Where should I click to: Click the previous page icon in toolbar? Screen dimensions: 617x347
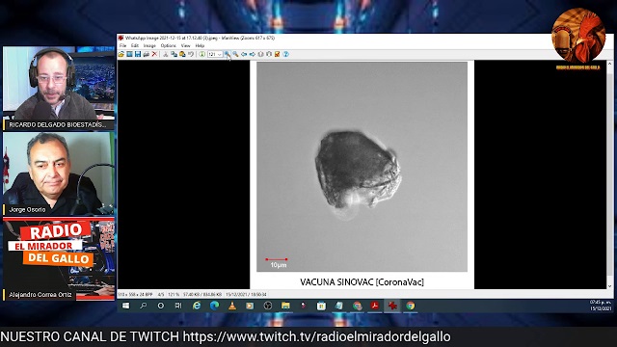(x=260, y=54)
